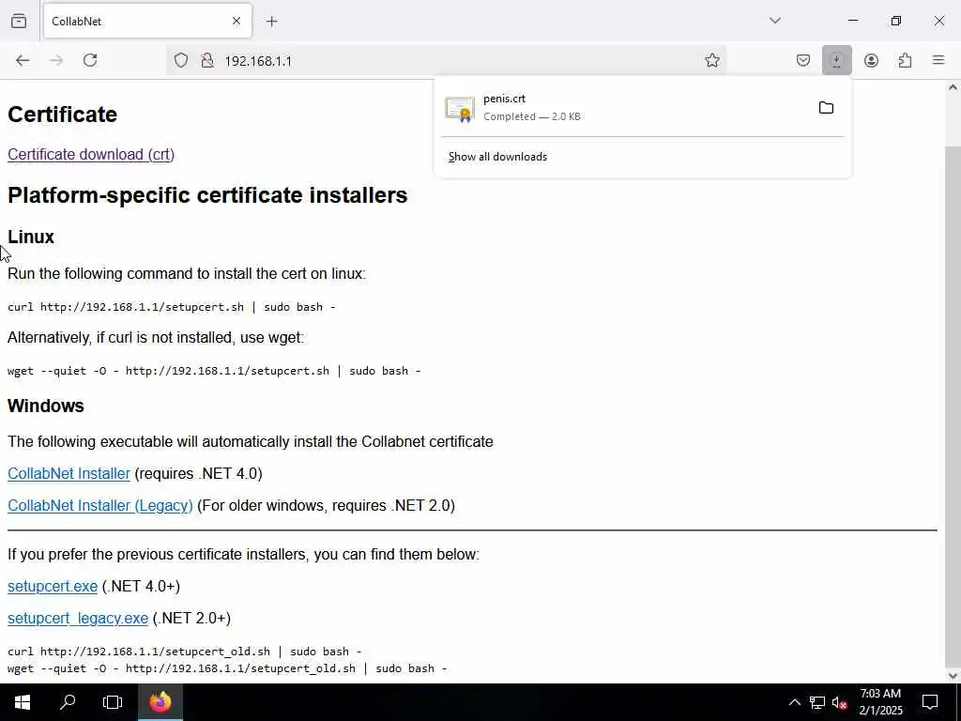Download CollabNet Installer (Legacy)
This screenshot has height=721, width=961.
99,505
